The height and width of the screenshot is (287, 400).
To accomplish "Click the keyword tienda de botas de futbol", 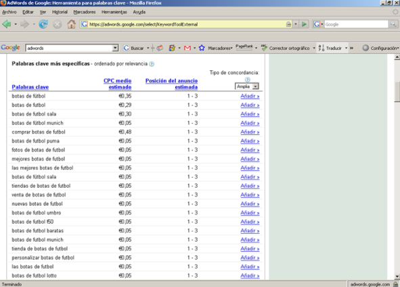I will [x=39, y=249].
